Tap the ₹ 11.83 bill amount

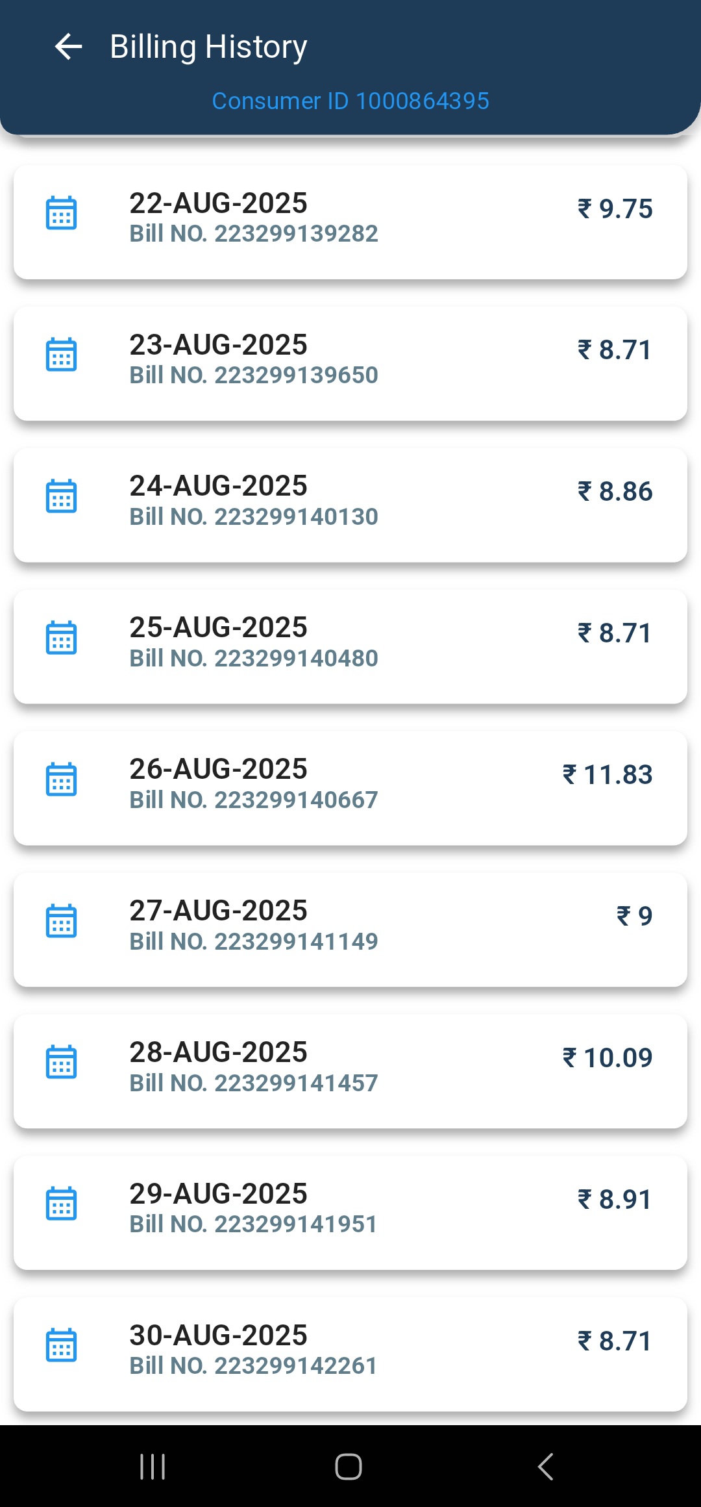click(x=608, y=774)
